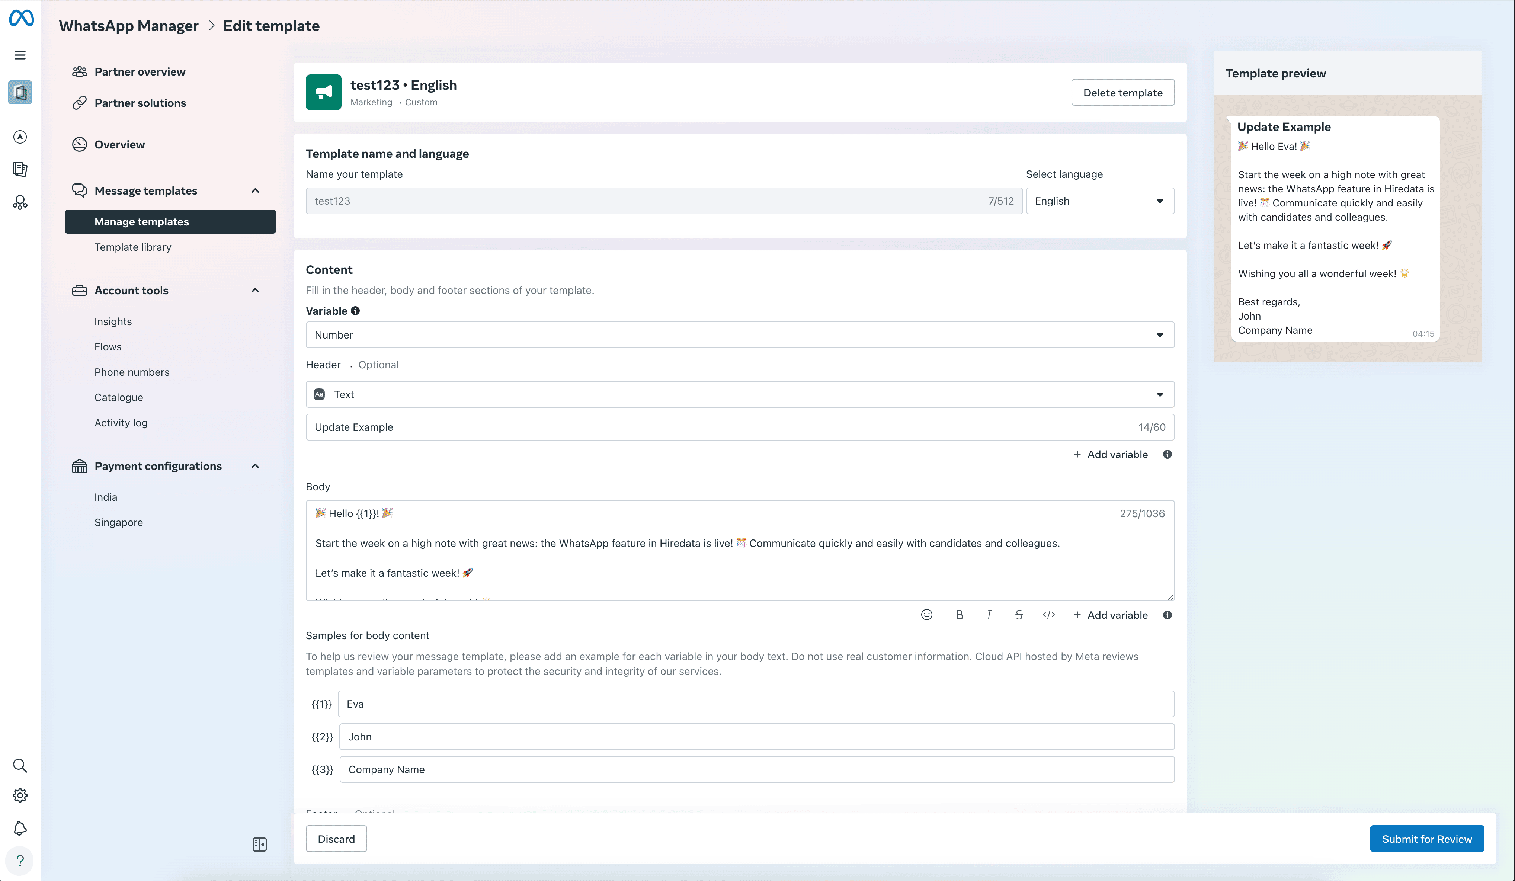Image resolution: width=1515 pixels, height=881 pixels.
Task: Go to Overview page
Action: tap(119, 144)
